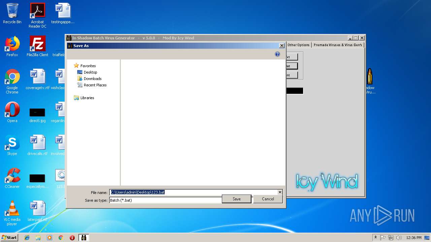The image size is (431, 242).
Task: Click the Show desktop button
Action: pyautogui.click(x=427, y=238)
